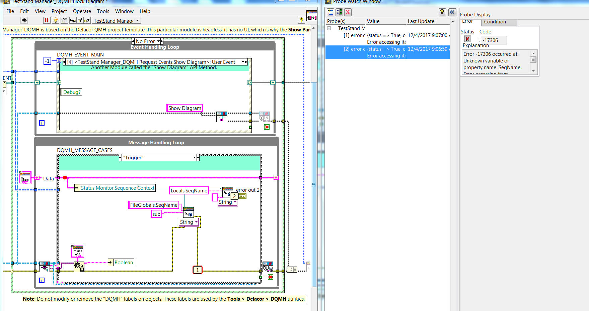Screen dimensions: 589x311
Task: Click the collapse/expand probes tree icon
Action: (x=339, y=12)
